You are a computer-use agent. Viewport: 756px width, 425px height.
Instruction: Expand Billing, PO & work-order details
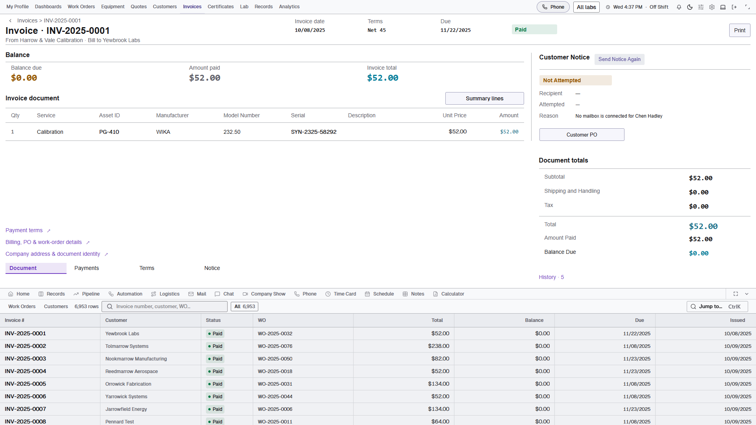click(48, 242)
